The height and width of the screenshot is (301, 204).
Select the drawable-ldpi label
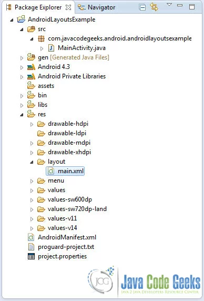[x=67, y=133]
